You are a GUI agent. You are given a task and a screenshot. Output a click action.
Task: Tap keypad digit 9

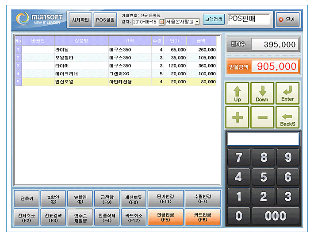pos(288,157)
